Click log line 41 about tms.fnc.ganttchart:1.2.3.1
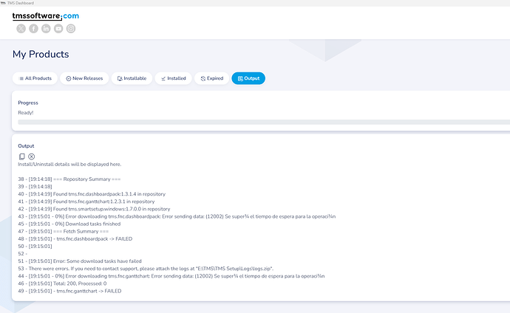The height and width of the screenshot is (313, 510). click(x=86, y=202)
